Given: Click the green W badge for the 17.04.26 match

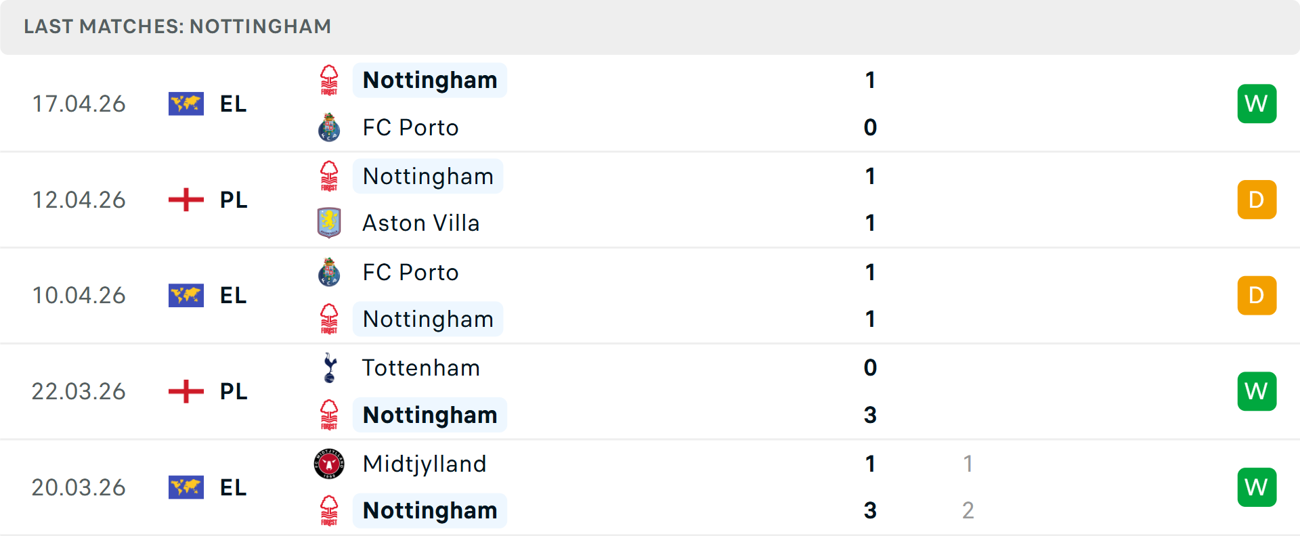Looking at the screenshot, I should 1257,104.
